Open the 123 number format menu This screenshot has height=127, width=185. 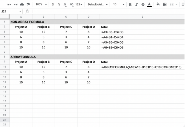click(x=79, y=5)
